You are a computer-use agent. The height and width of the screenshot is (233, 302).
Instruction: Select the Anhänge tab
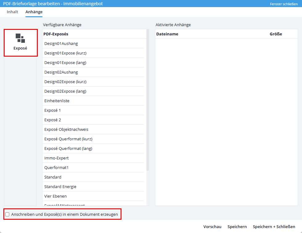point(34,12)
